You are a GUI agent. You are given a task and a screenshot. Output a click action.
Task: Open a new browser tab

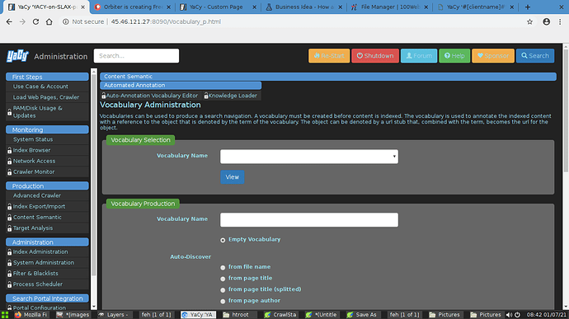coord(528,7)
